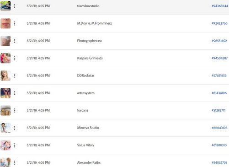Viewport: 229px width, 167px height.
Task: Open more options for astrosystem row
Action: [15, 93]
